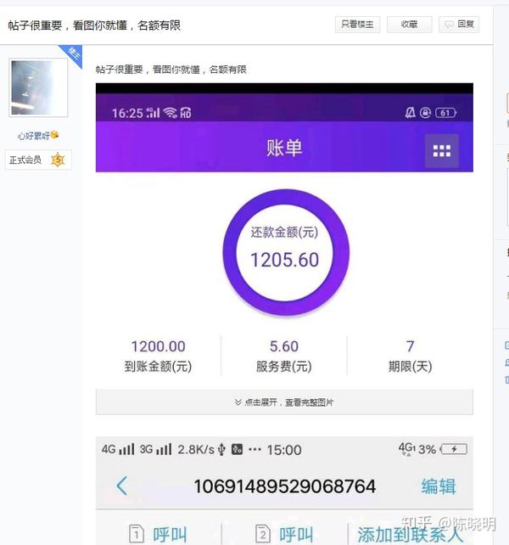Click the SIM 1 呼叫 button
The height and width of the screenshot is (545, 509).
[158, 534]
